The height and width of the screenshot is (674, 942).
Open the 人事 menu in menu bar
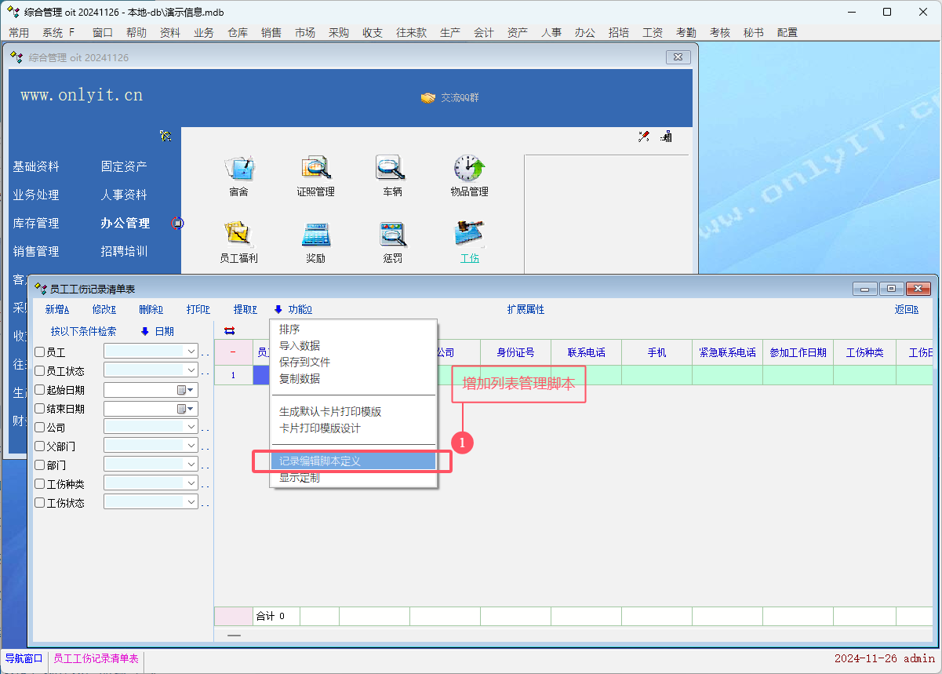pyautogui.click(x=551, y=33)
